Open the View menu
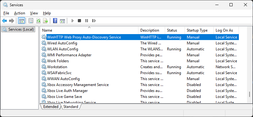 pos(34,13)
